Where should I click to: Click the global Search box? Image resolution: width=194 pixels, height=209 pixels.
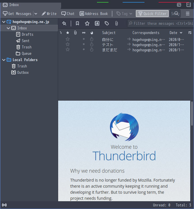(175, 14)
